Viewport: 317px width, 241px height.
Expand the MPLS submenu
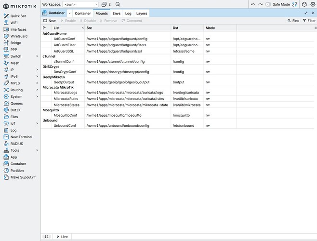[x=37, y=83]
